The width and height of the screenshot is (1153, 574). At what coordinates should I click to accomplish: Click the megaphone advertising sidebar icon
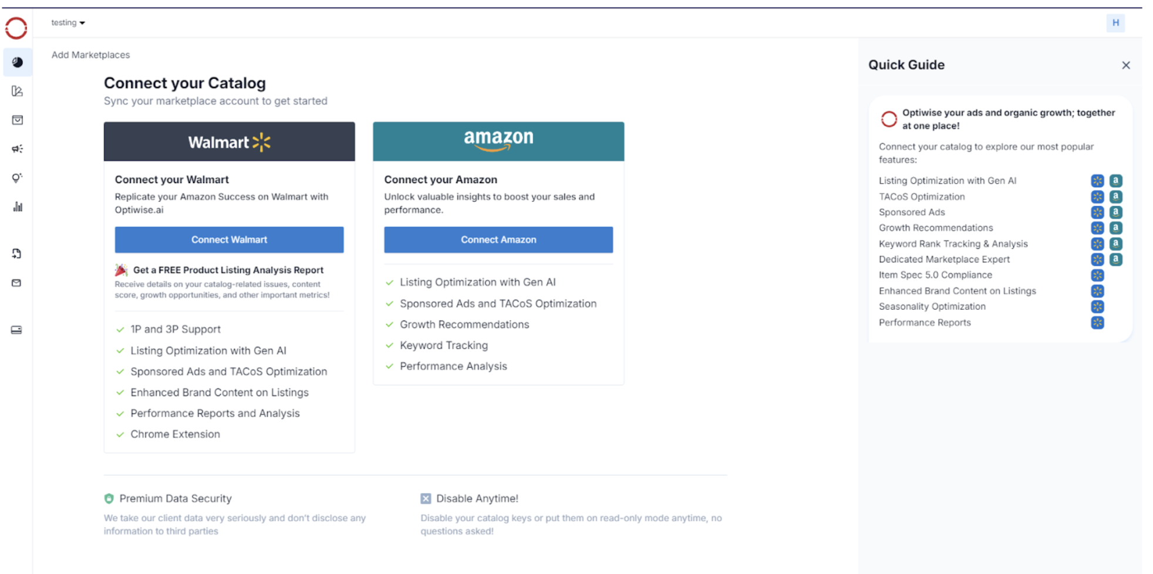click(x=18, y=149)
